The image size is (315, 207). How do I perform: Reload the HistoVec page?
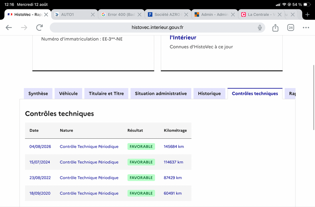click(39, 28)
